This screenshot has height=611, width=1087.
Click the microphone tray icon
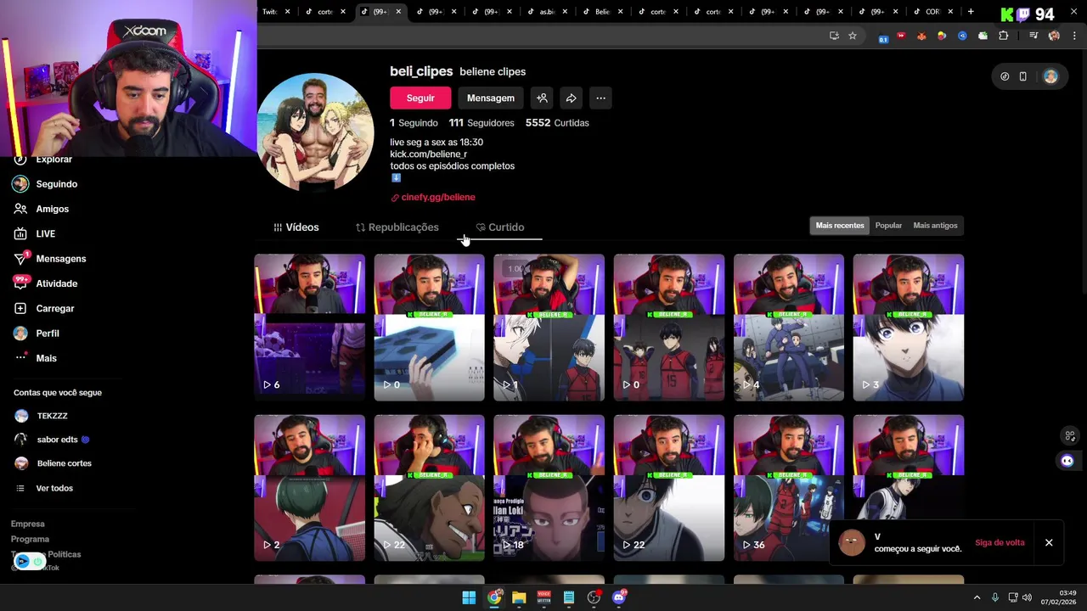tap(995, 597)
